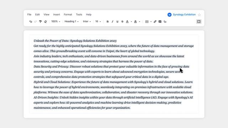
Task: Click the heading line 'Unleash the Power of Data'
Action: point(75,41)
